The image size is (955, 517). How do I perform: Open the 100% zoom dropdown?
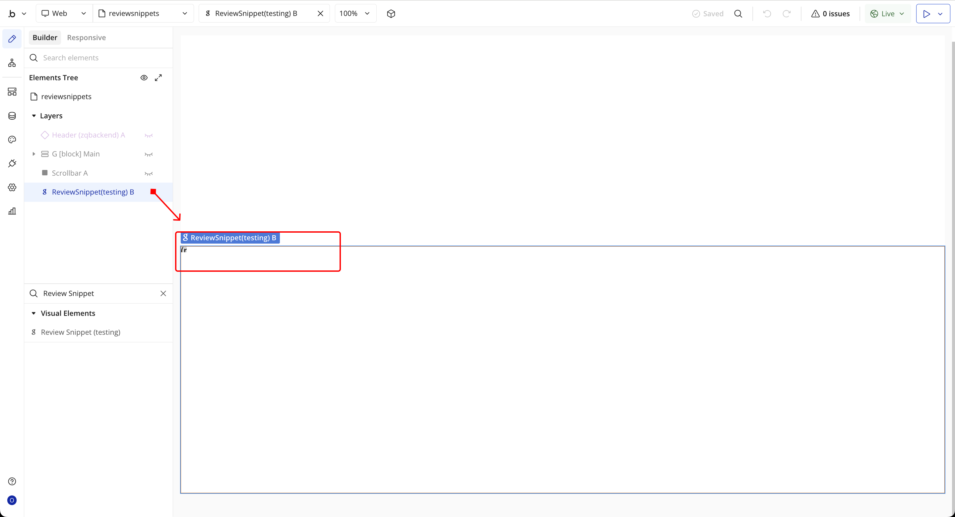pos(355,14)
